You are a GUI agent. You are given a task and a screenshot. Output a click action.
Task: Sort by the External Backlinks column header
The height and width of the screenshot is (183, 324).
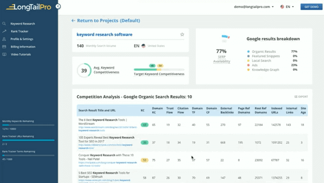[x=227, y=110]
